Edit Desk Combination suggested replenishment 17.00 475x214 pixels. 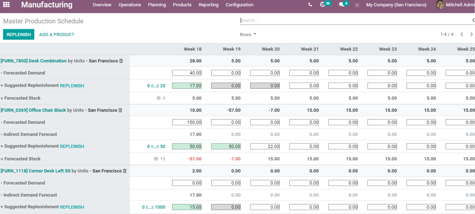click(187, 86)
